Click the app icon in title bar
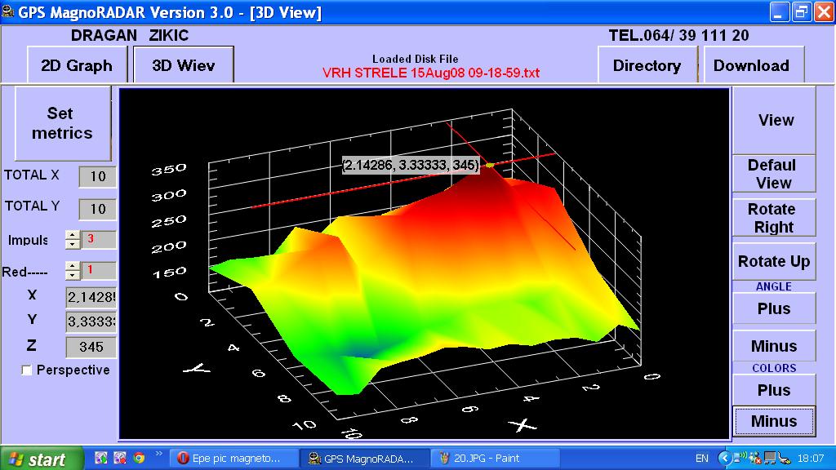The width and height of the screenshot is (836, 470). click(8, 11)
